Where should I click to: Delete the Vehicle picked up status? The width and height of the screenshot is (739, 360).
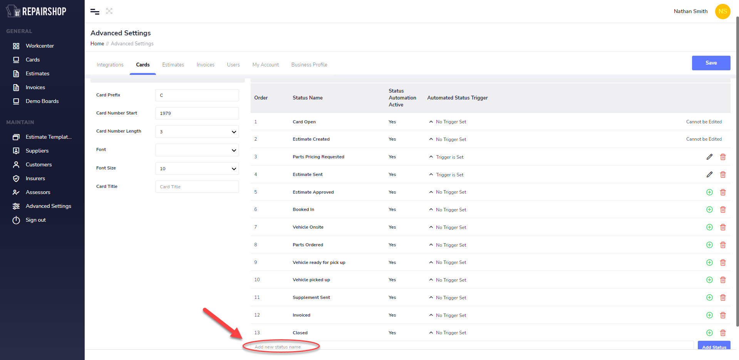(x=723, y=280)
